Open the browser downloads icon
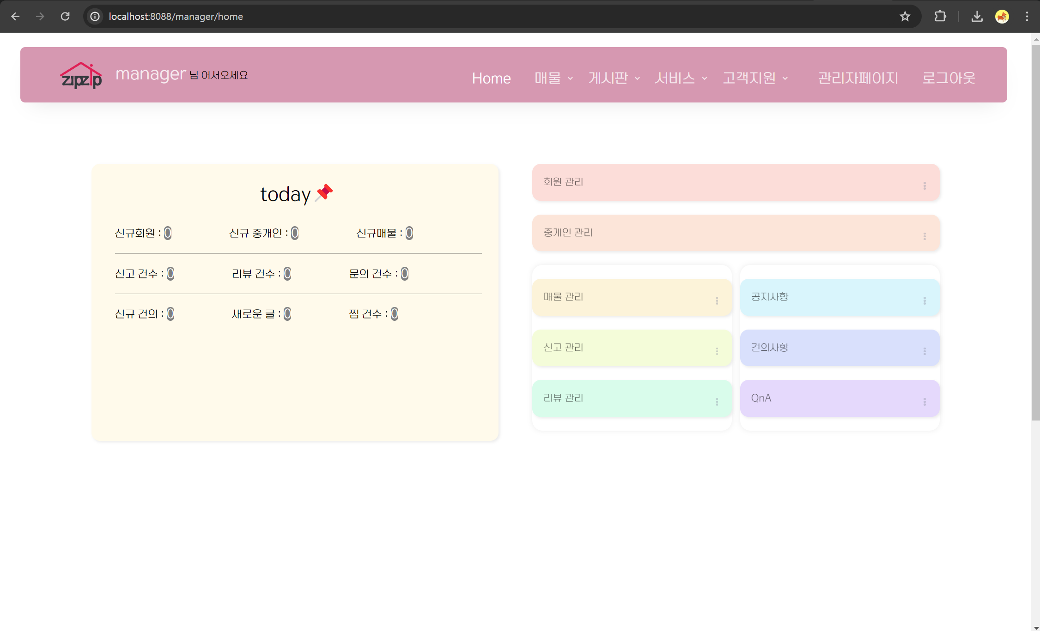The height and width of the screenshot is (631, 1040). point(977,17)
